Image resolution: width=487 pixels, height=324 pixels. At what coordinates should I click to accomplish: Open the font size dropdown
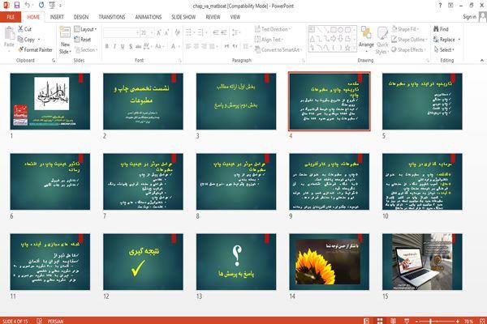pos(152,32)
